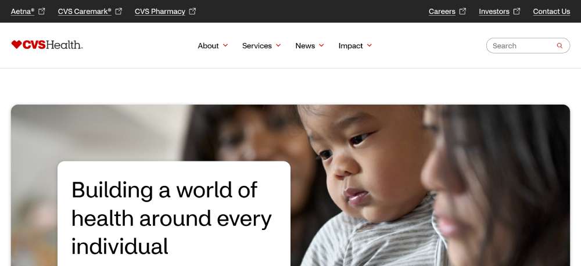Screen dimensions: 581x266
Task: Click external link icon beside Aetna
Action: click(x=42, y=11)
